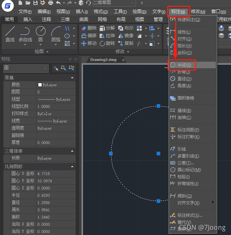The width and height of the screenshot is (231, 235).
Task: Select the Circle (圆) tool
Action: pos(40,34)
